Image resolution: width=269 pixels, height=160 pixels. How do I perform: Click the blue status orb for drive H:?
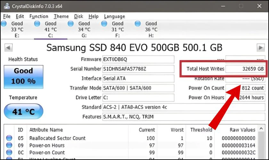138,23
